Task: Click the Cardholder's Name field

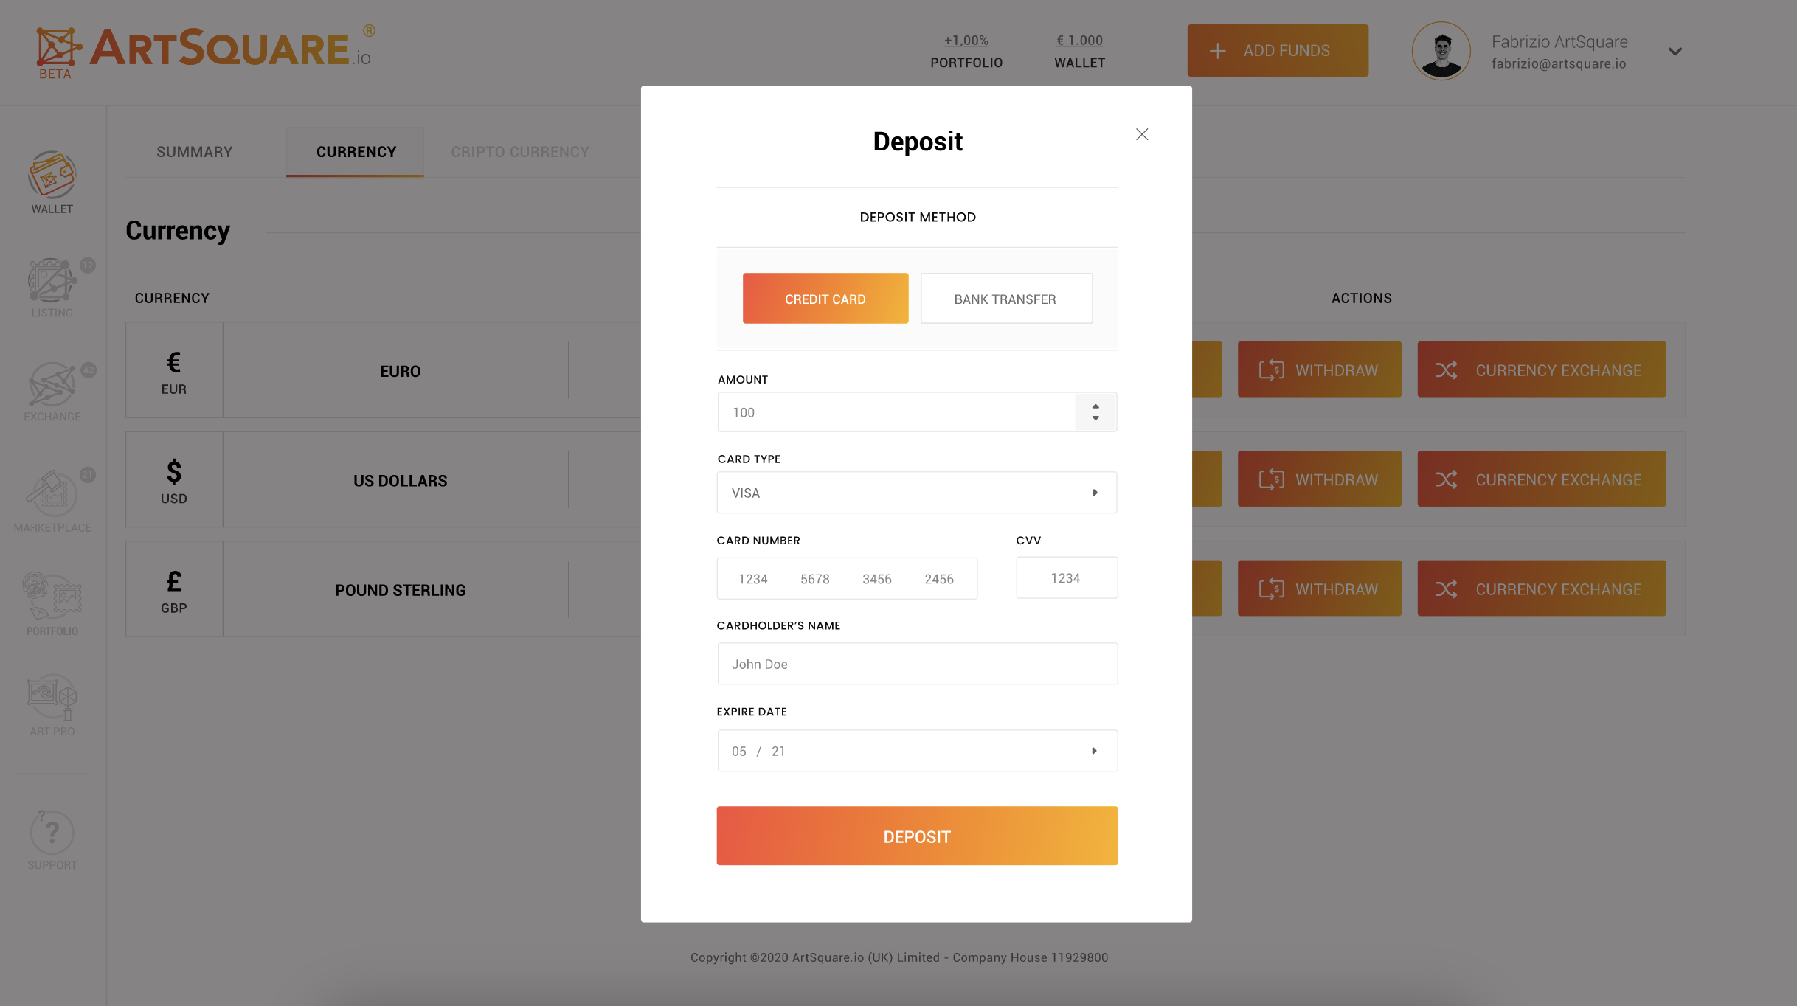Action: click(916, 664)
